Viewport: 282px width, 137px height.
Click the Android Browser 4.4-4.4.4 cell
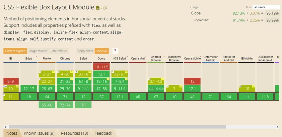(156, 89)
